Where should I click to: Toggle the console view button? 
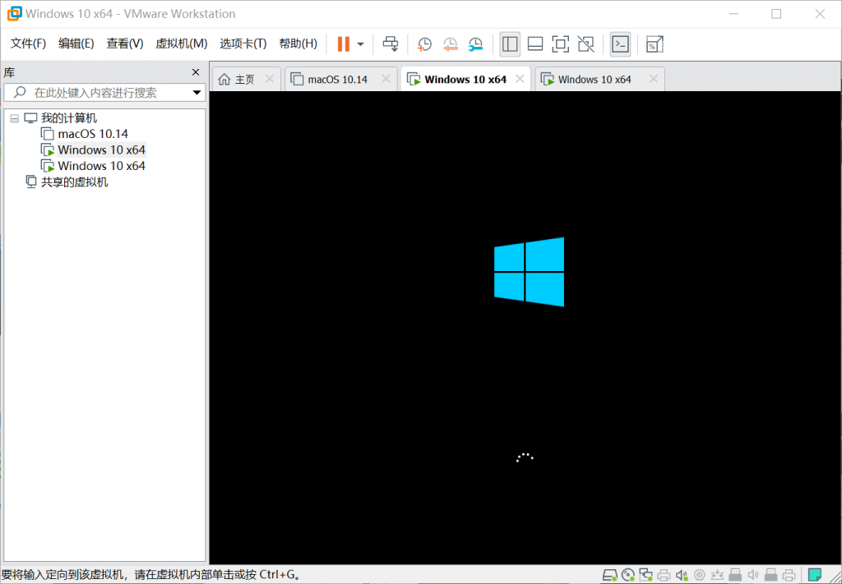pos(621,44)
